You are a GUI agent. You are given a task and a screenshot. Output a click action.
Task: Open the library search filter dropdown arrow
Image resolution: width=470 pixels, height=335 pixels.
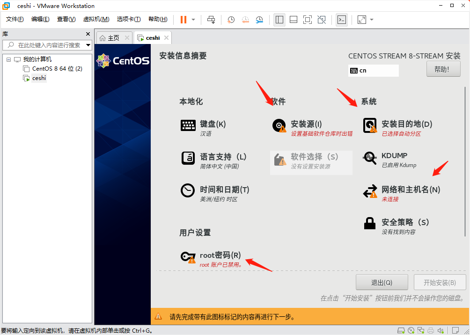click(x=88, y=45)
